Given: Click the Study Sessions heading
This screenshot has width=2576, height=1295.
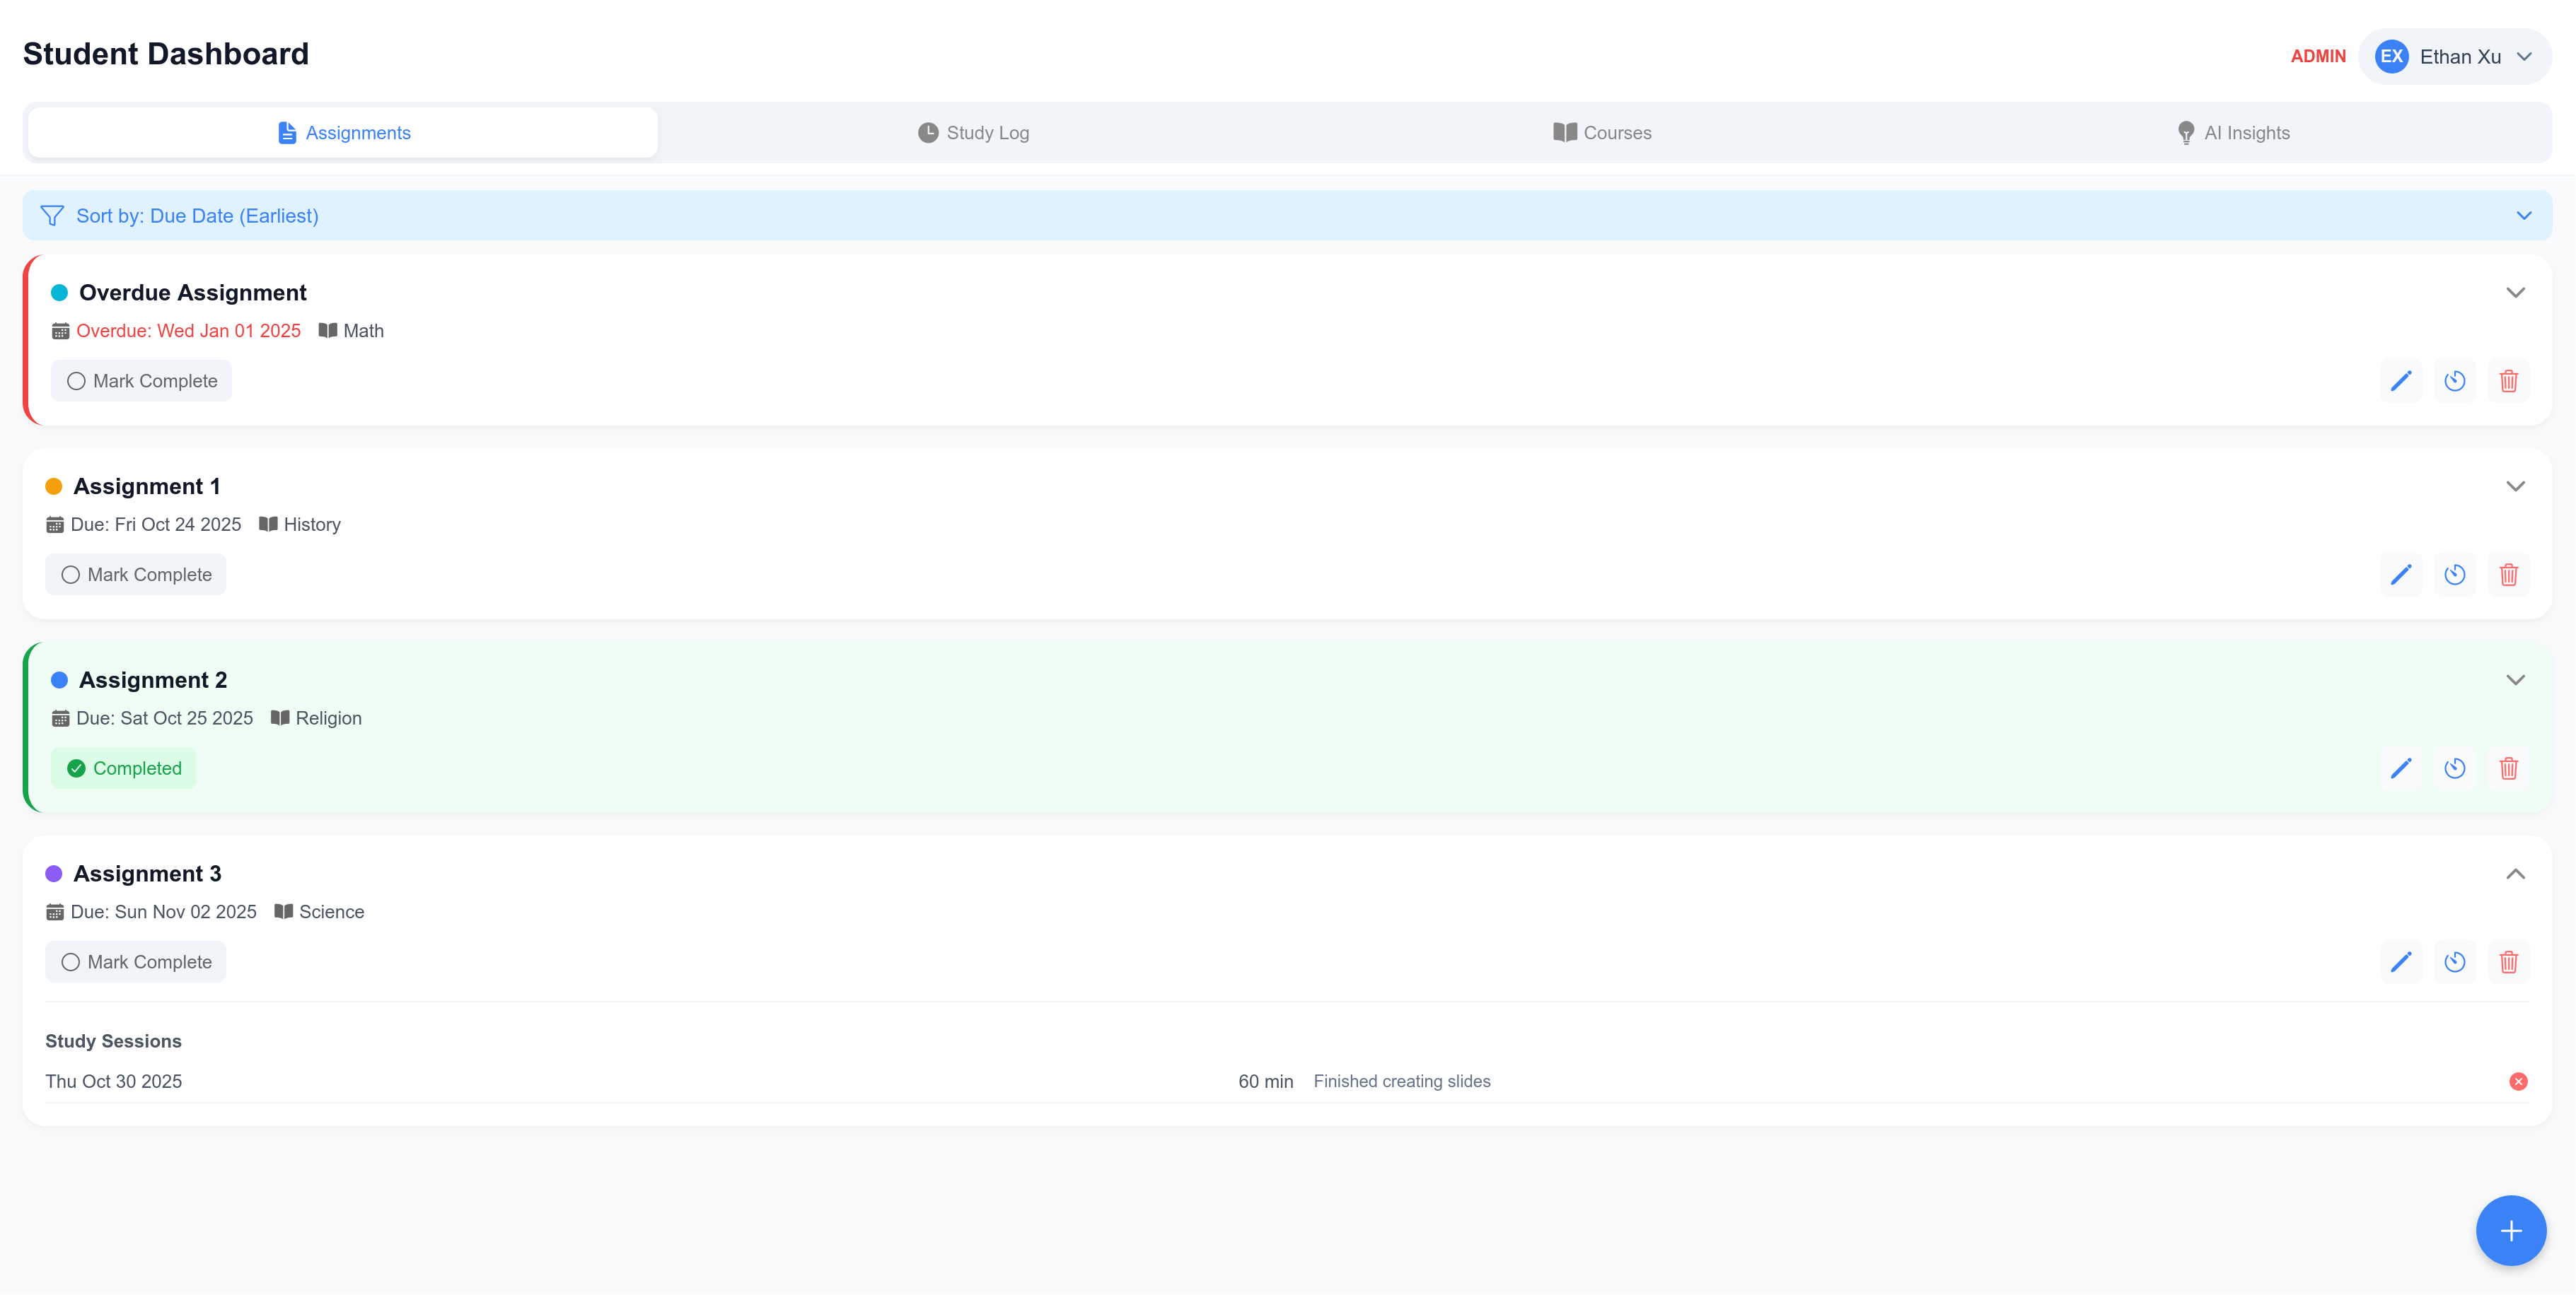Looking at the screenshot, I should pyautogui.click(x=113, y=1041).
